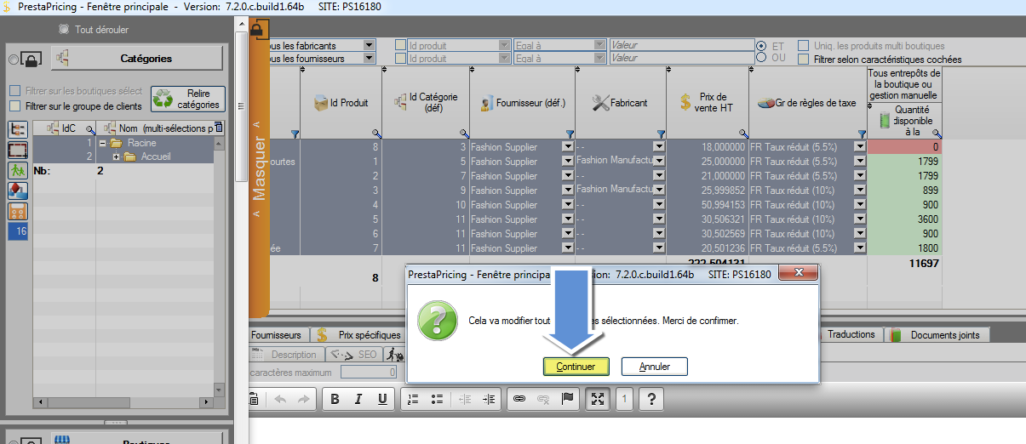Click the green recycle Relire catégories icon
The width and height of the screenshot is (1026, 444).
163,99
